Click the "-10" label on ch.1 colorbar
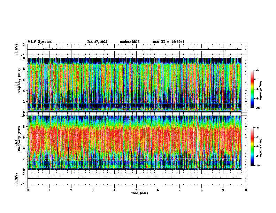The image size is (276, 213). (x=258, y=108)
